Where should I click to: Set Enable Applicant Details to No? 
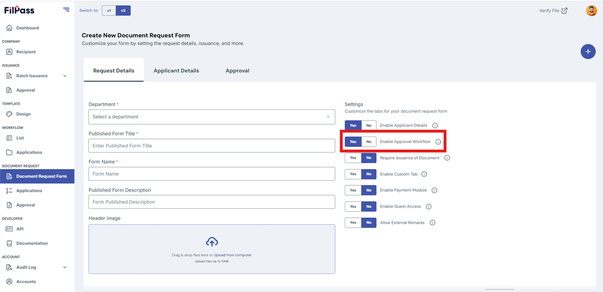click(369, 125)
